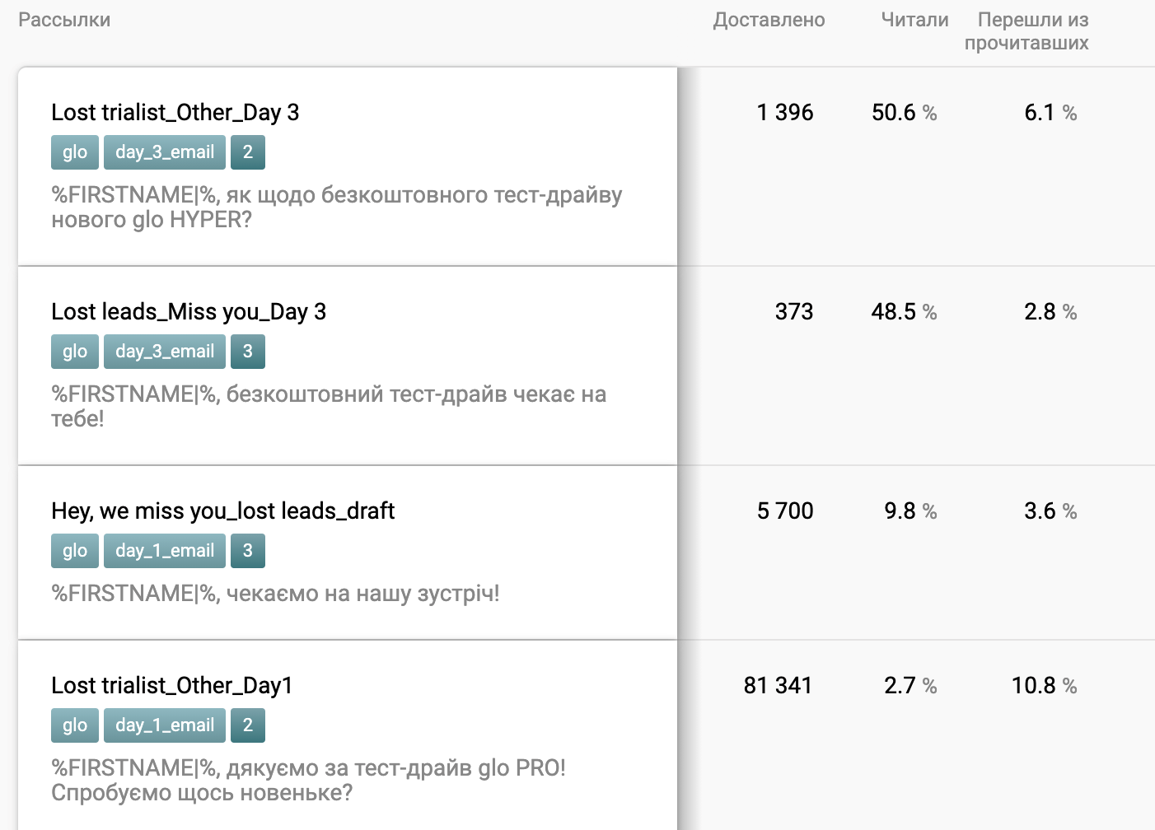Screen dimensions: 1155x830
Task: Click the 'day_1_email' tag on Hey, we miss you campaign
Action: click(x=164, y=551)
